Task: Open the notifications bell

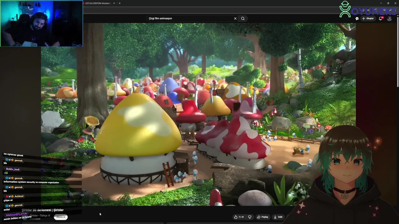Action: click(x=381, y=18)
